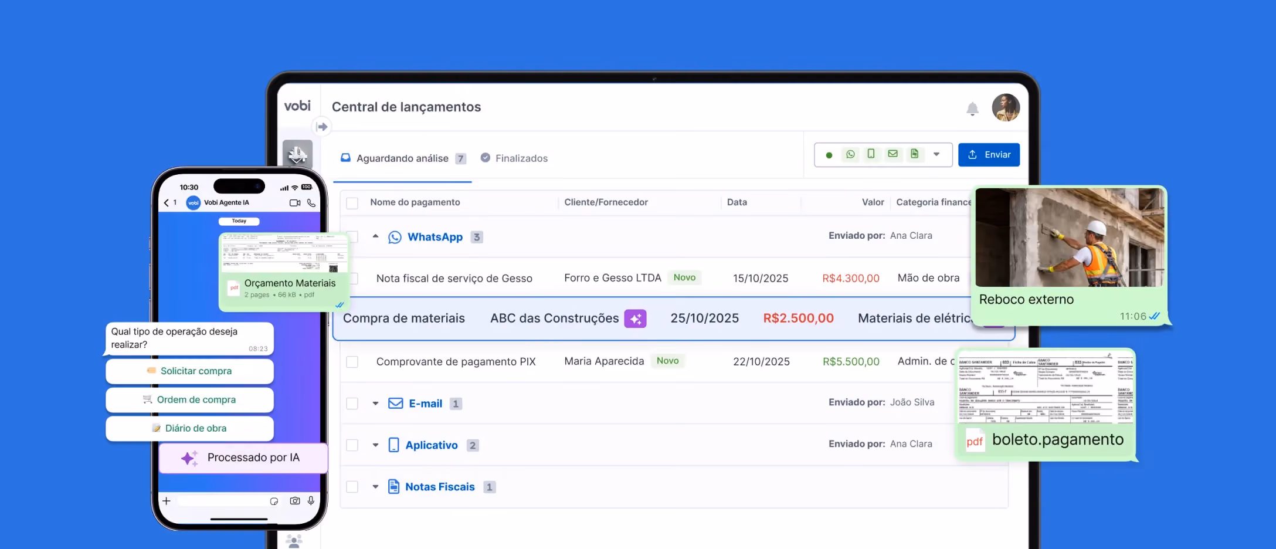Open the channel filter dropdown arrow

point(936,154)
